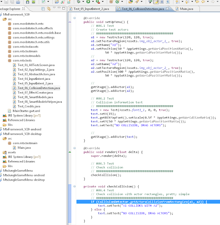The height and width of the screenshot is (225, 220).
Task: Open the Package Explorer view menu triangle
Action: tap(54, 8)
